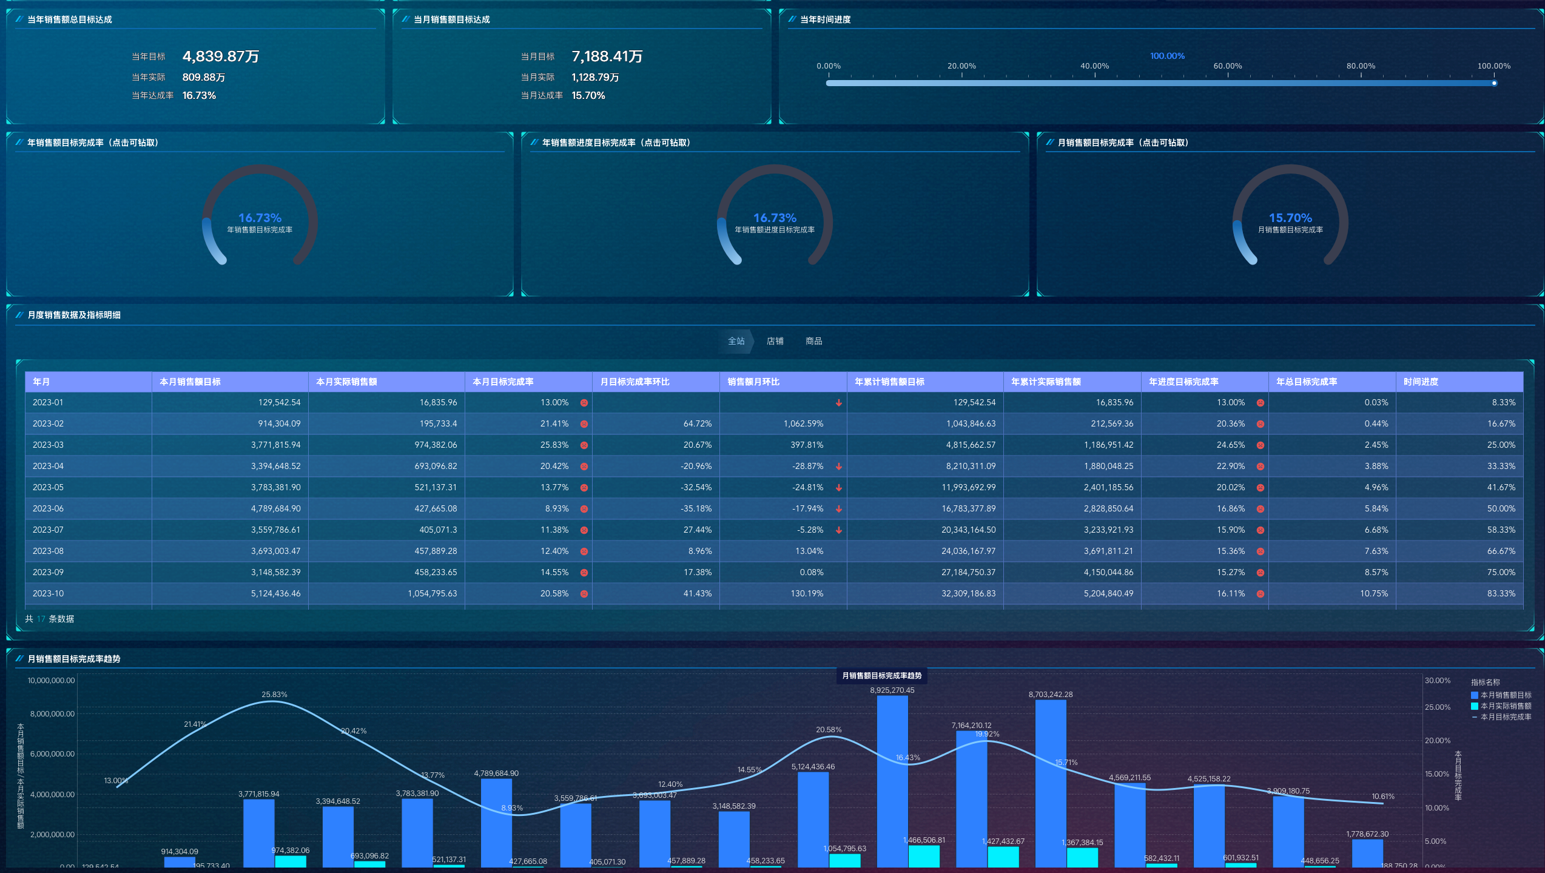Click the 本月实际销售额 column header
Viewport: 1545px width, 873px height.
(x=346, y=382)
